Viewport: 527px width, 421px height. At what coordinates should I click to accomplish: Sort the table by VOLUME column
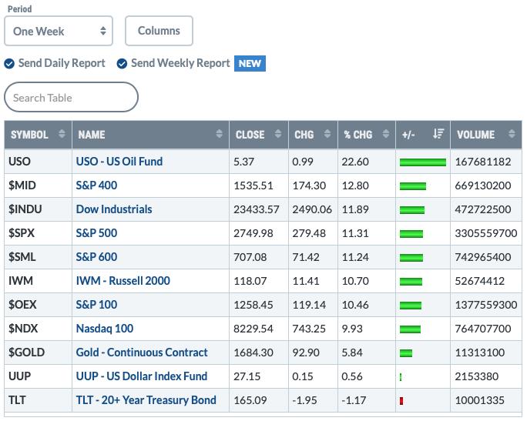click(x=486, y=135)
